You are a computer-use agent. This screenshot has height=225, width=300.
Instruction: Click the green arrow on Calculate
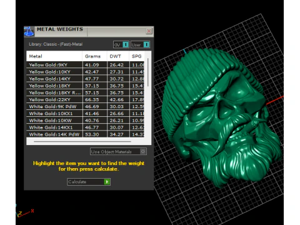tap(107, 182)
